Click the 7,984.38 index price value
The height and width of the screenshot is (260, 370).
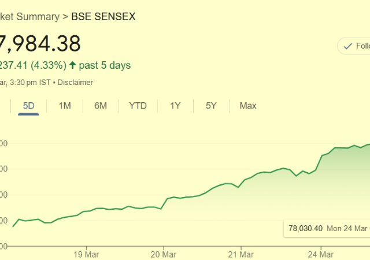click(x=40, y=44)
